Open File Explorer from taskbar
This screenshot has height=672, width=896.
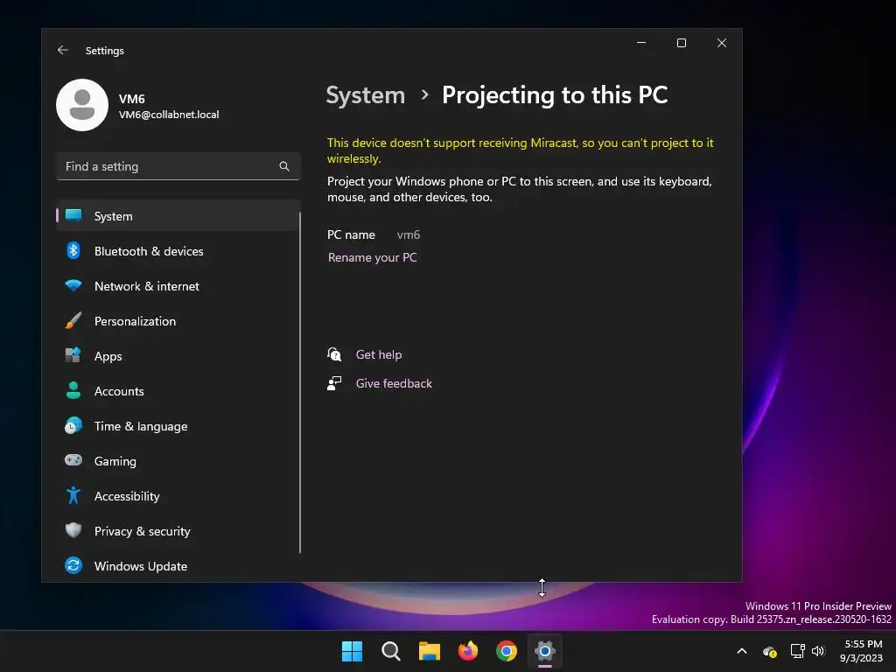pos(429,651)
